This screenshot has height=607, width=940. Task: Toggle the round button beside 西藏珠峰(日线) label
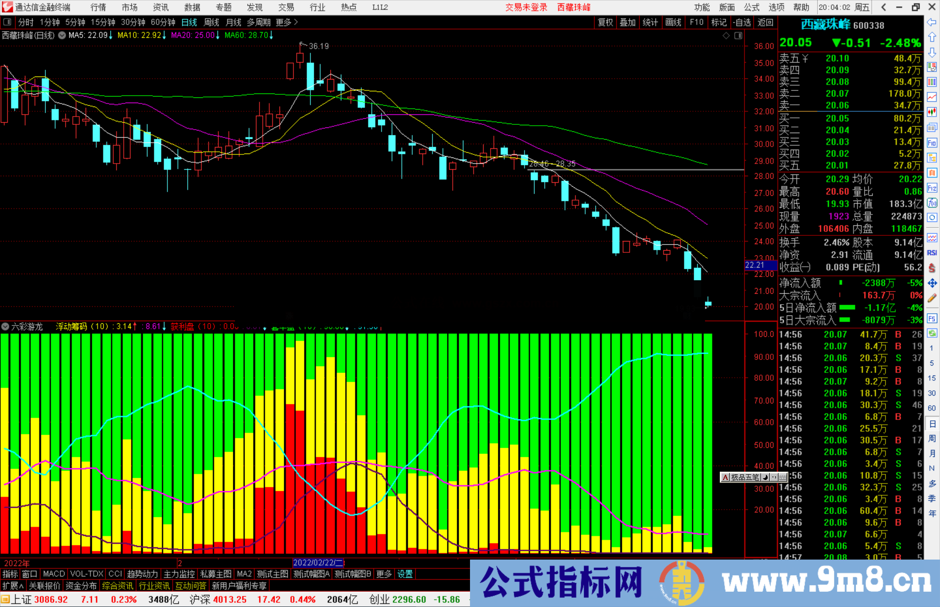tap(62, 35)
